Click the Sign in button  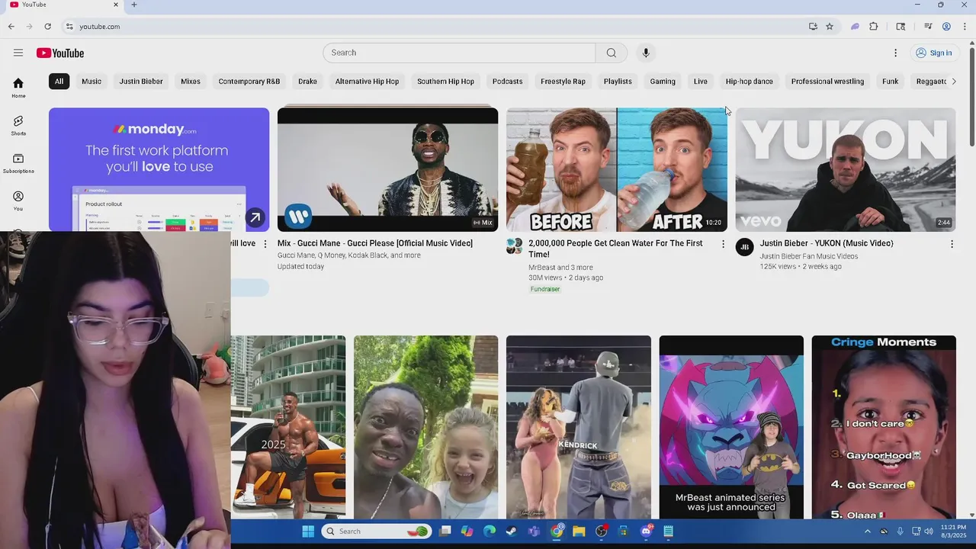[x=934, y=53]
